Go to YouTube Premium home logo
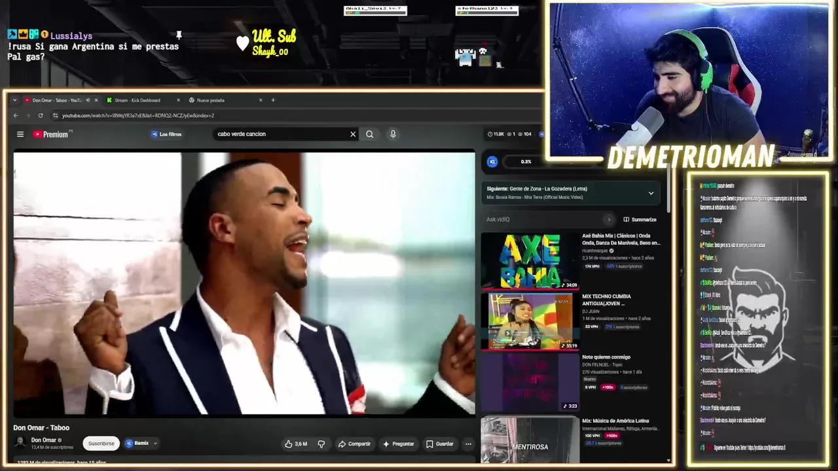The width and height of the screenshot is (838, 471). click(x=51, y=134)
